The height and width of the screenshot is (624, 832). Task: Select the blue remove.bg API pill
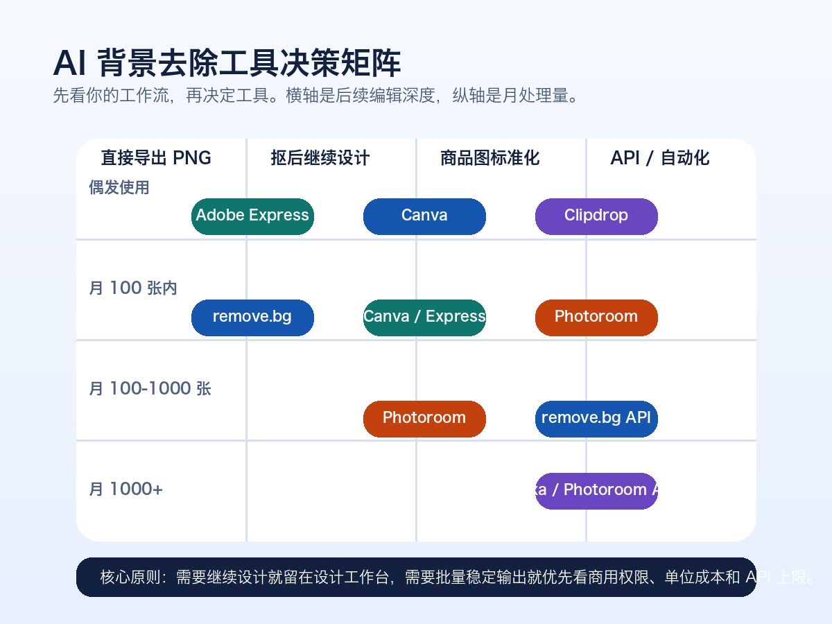(x=596, y=418)
